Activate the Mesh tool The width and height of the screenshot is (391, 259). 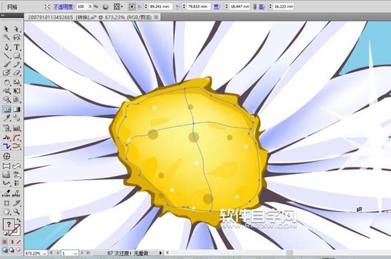click(x=7, y=109)
